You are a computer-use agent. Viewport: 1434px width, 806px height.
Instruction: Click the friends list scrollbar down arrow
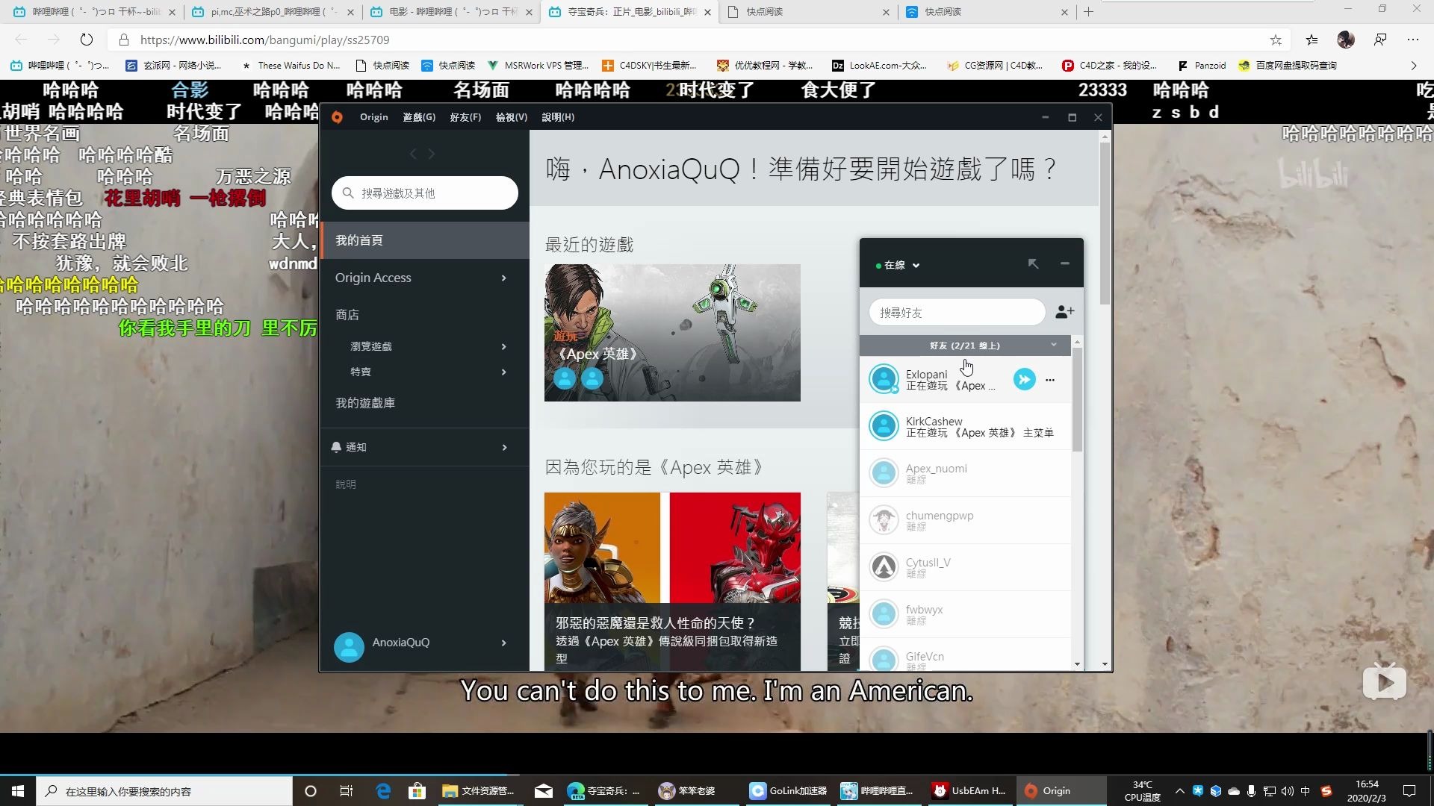pyautogui.click(x=1077, y=664)
